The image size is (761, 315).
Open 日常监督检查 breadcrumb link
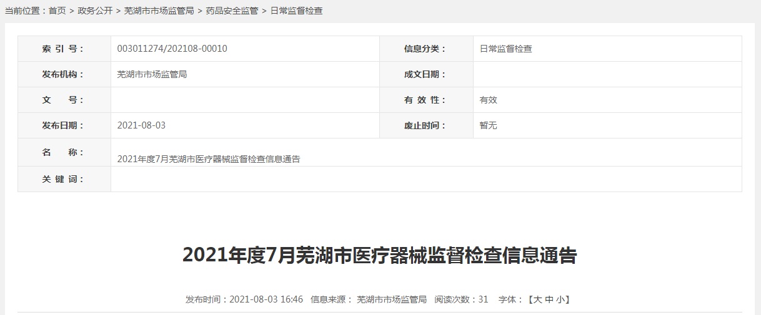coord(296,11)
